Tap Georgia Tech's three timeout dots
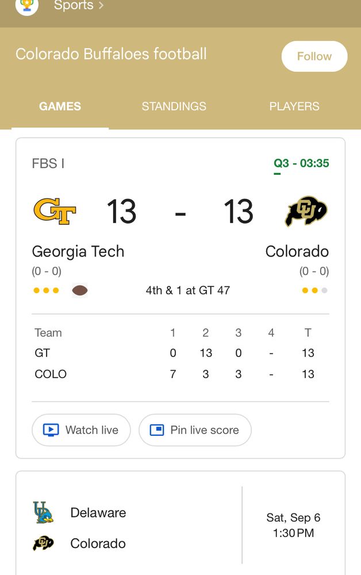This screenshot has width=361, height=575. [46, 290]
